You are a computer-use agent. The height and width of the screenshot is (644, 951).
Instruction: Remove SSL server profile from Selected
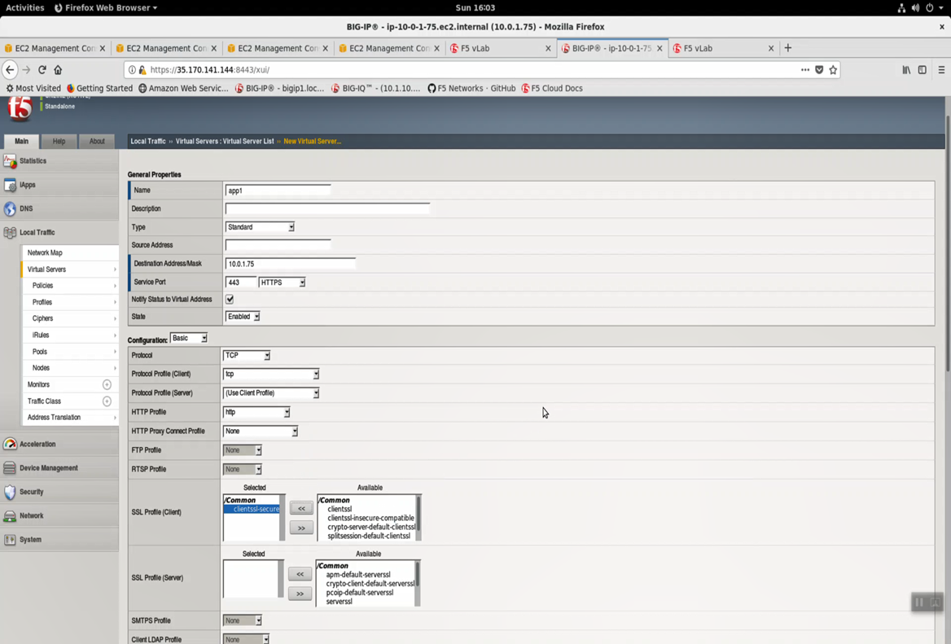coord(300,594)
